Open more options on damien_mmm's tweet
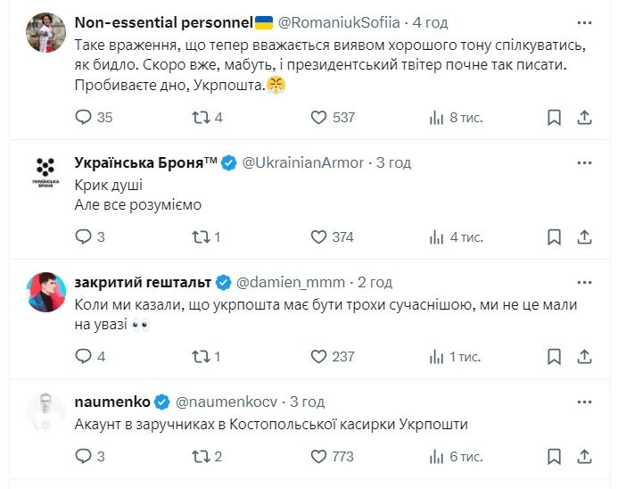This screenshot has width=618, height=489. click(584, 282)
